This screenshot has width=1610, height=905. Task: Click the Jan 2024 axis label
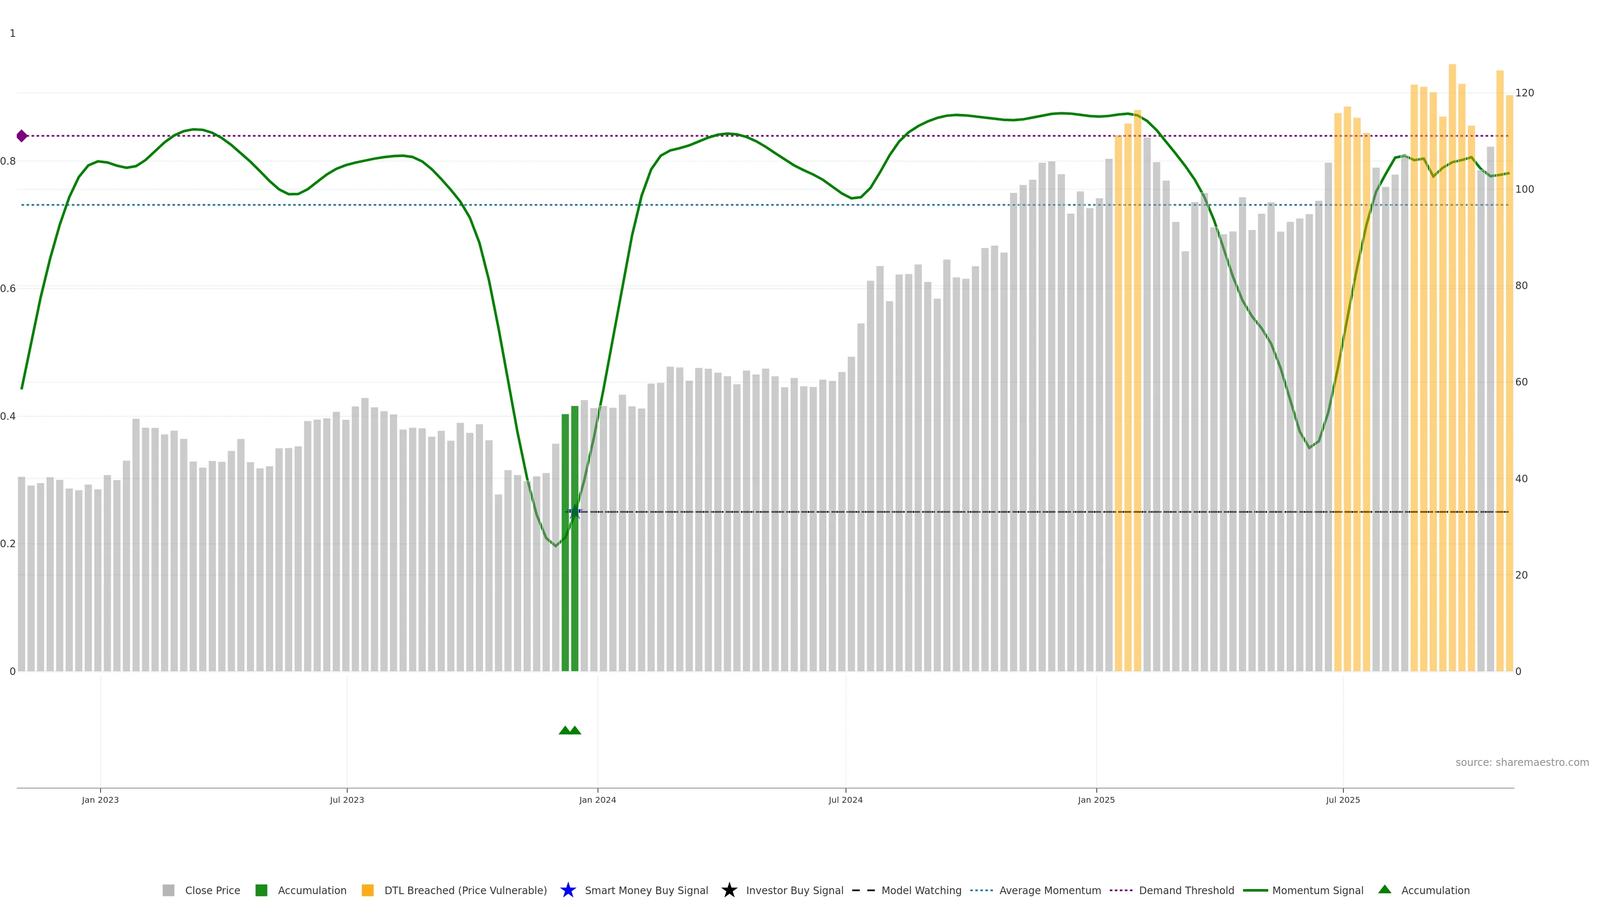point(597,799)
